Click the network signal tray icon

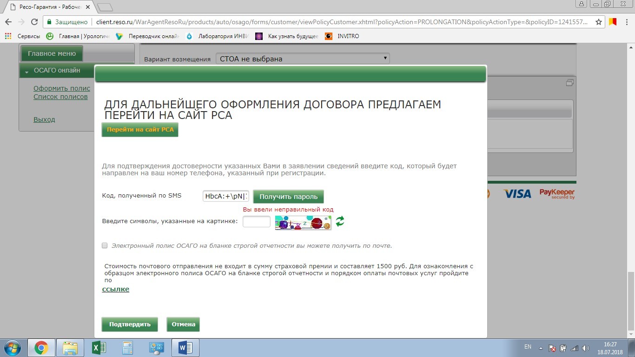point(575,348)
